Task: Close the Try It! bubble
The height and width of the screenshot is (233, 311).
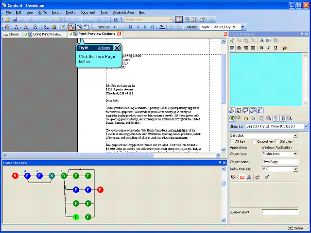Action: pos(117,48)
